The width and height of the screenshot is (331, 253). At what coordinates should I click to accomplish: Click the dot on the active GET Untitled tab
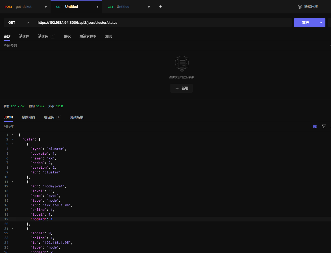click(97, 7)
